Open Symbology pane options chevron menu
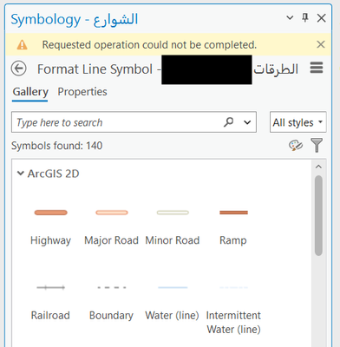The width and height of the screenshot is (340, 347). click(x=290, y=18)
